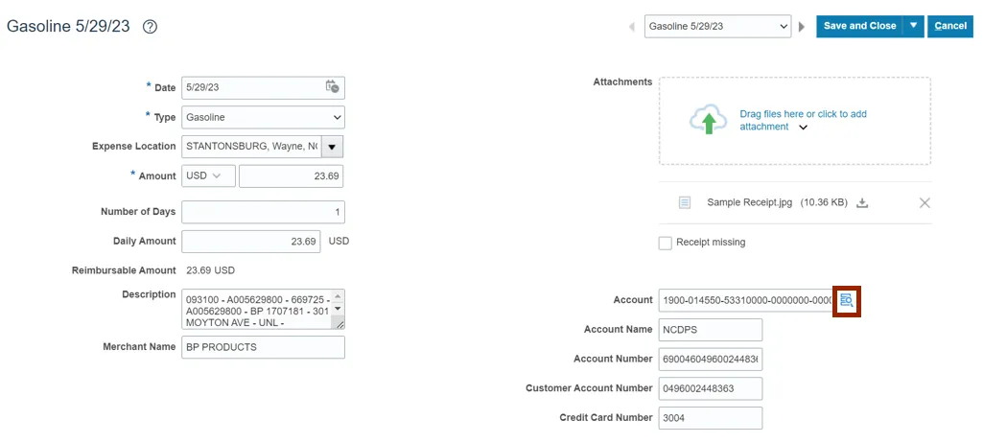Expand the attachment options chevron

click(804, 128)
